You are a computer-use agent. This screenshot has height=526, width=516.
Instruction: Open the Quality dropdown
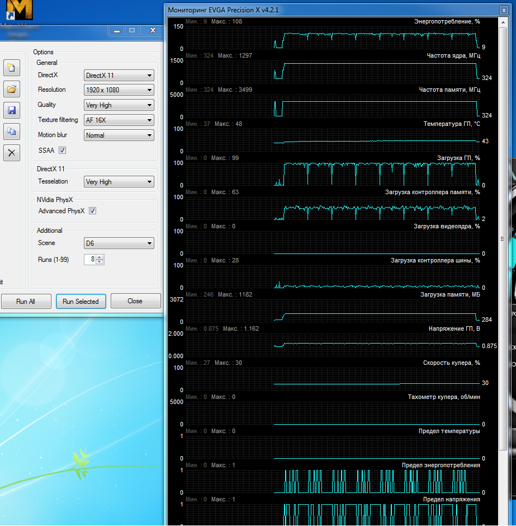coord(119,105)
